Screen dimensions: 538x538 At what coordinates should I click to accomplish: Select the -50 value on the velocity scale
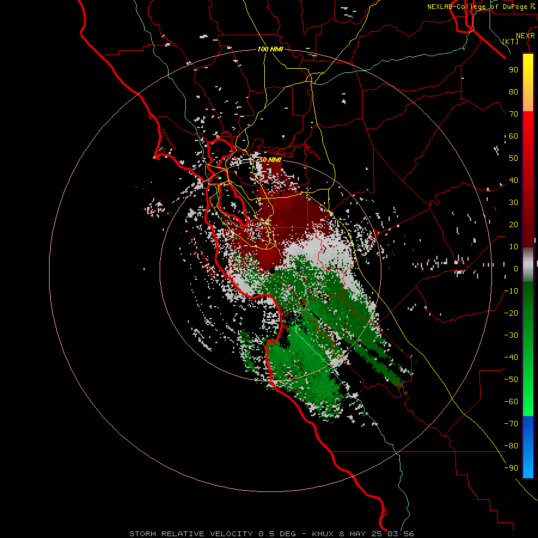pos(511,380)
